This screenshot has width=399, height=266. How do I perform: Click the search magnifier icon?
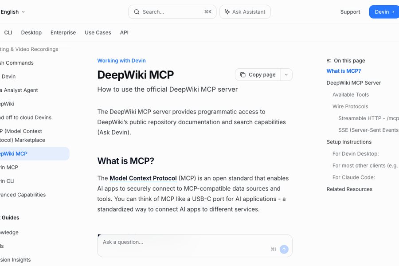[137, 12]
